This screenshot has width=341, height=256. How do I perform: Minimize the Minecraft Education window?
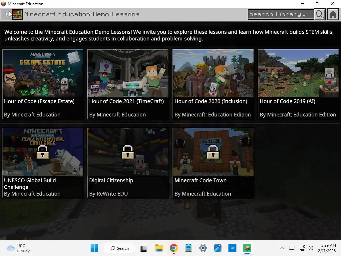(x=302, y=4)
